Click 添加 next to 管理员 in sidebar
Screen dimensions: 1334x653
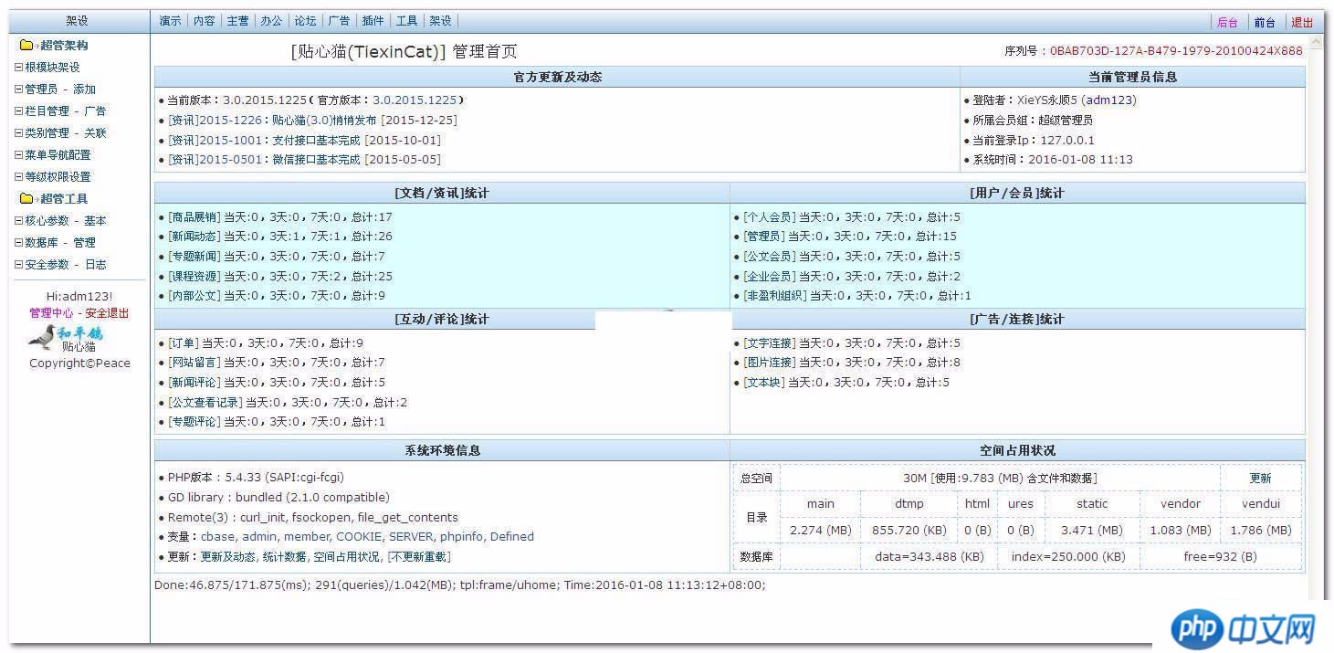pyautogui.click(x=84, y=89)
